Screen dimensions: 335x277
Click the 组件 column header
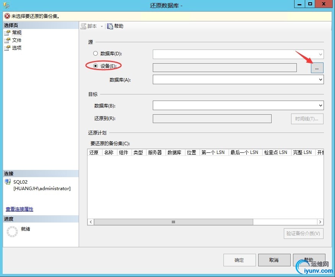tap(125, 152)
